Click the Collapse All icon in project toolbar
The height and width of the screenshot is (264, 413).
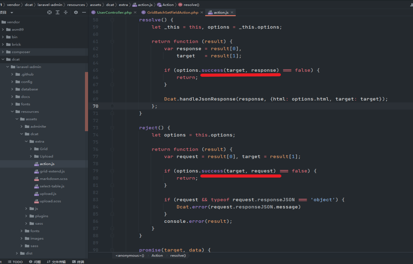pyautogui.click(x=65, y=12)
